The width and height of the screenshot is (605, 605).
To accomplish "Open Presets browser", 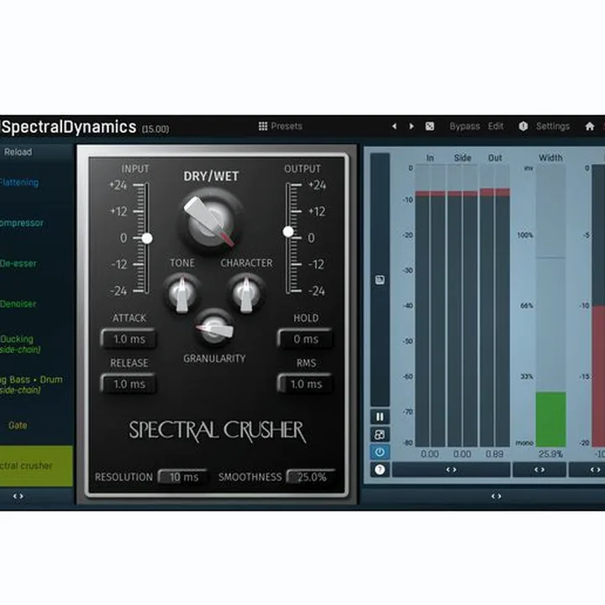I will [287, 126].
